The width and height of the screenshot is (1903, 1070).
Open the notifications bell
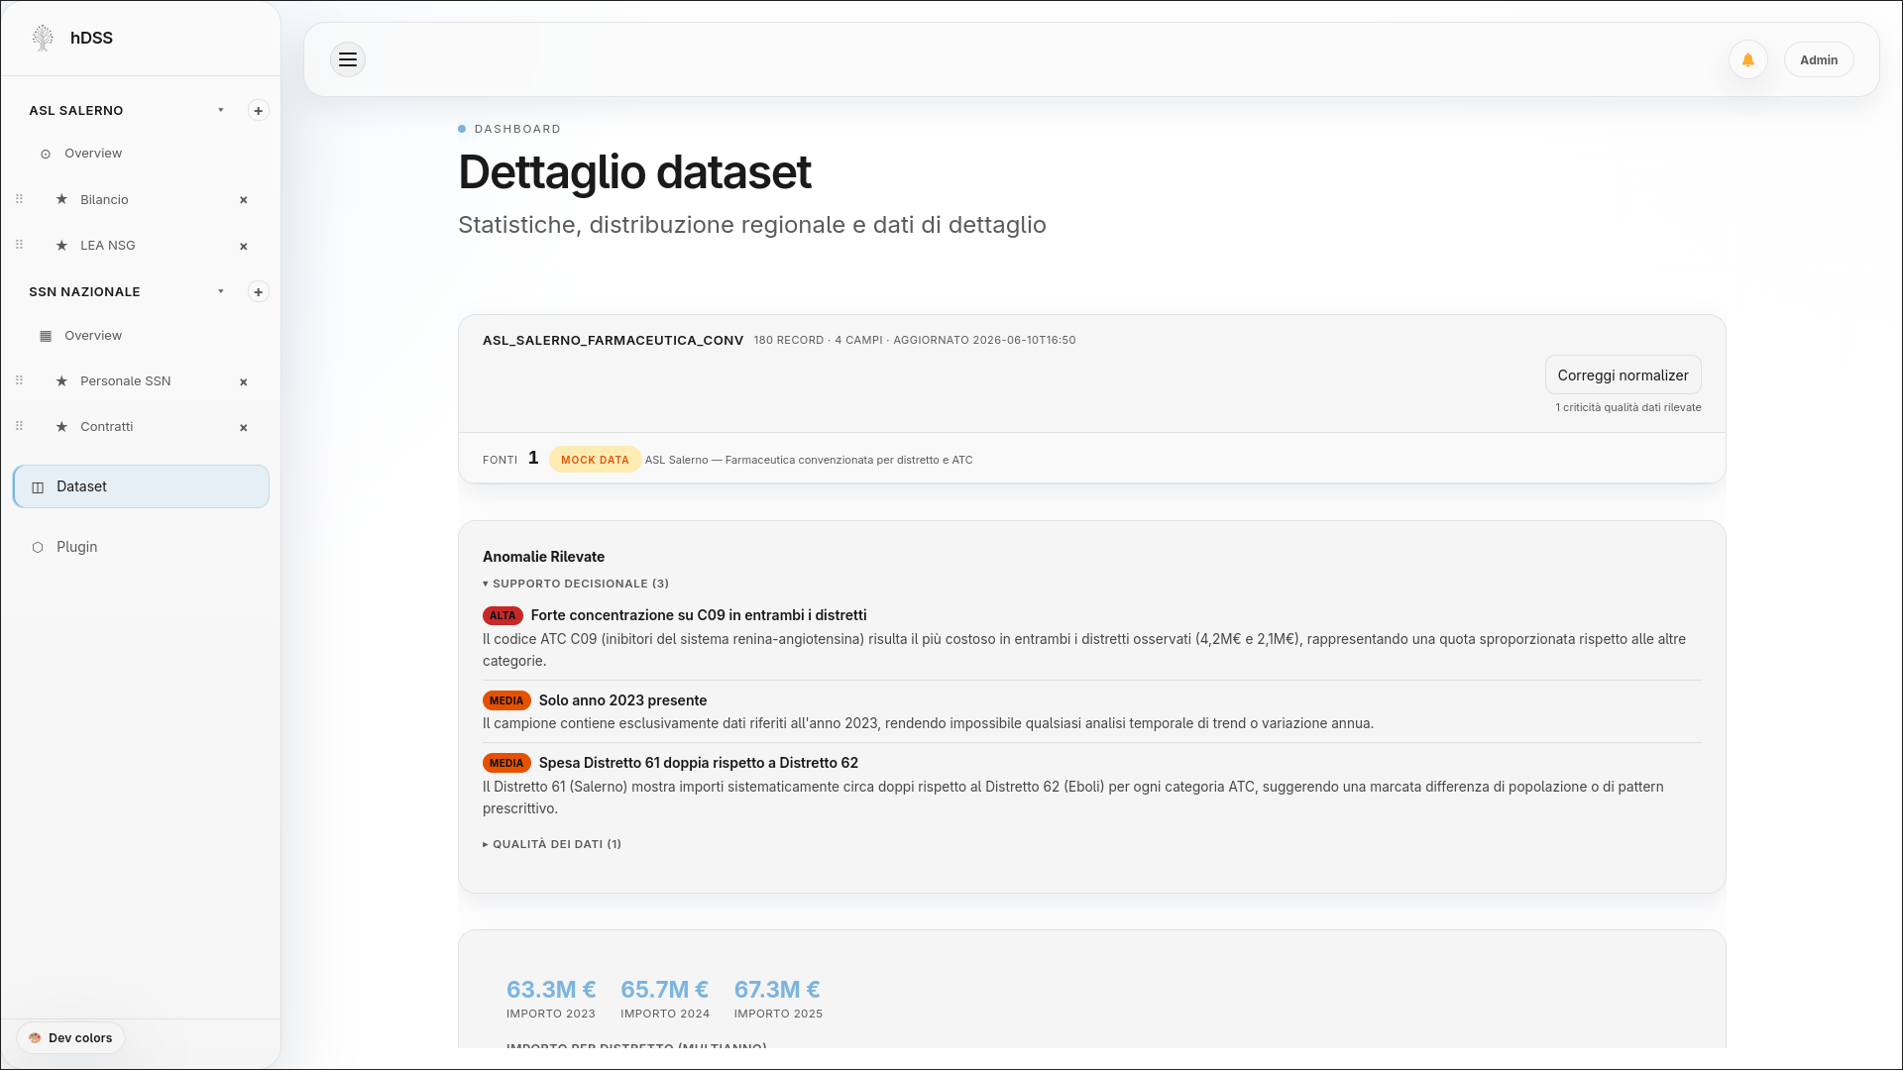(1748, 60)
